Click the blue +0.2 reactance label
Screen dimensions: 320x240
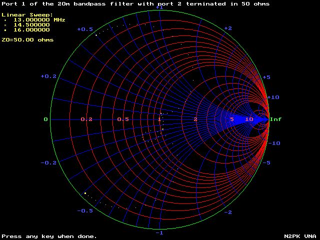coord(48,76)
